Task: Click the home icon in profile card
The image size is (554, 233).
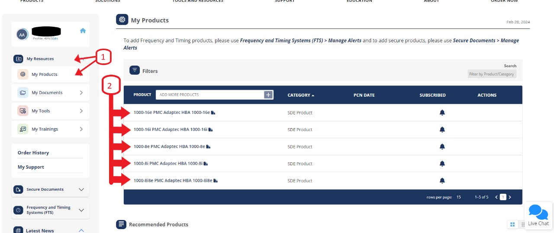Action: pyautogui.click(x=83, y=31)
